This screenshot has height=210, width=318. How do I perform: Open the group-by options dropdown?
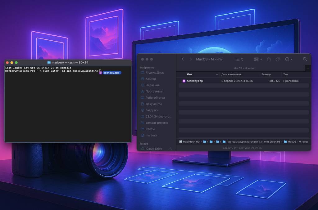click(258, 59)
